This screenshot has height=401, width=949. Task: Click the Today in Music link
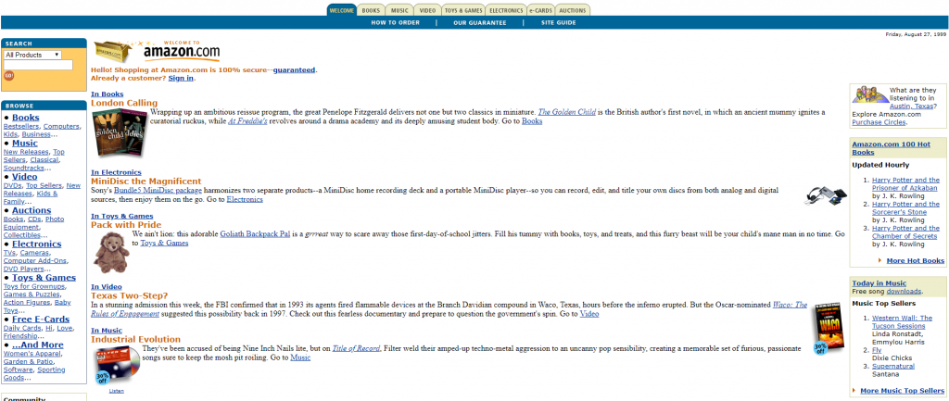coord(879,283)
